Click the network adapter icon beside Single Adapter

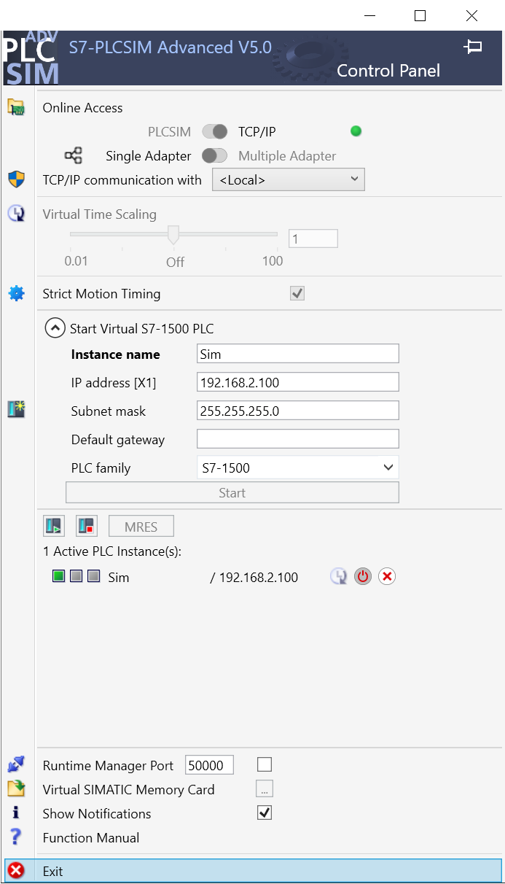click(74, 155)
